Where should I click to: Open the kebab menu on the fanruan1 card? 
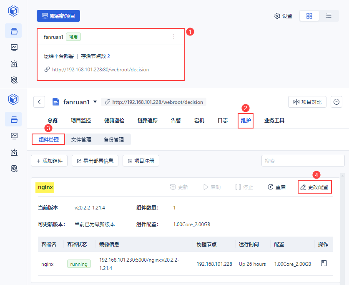click(174, 37)
